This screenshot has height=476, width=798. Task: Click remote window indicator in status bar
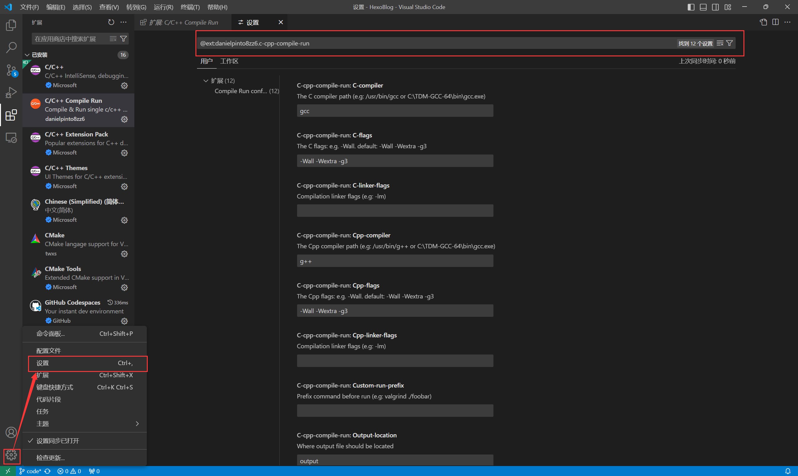(8, 471)
